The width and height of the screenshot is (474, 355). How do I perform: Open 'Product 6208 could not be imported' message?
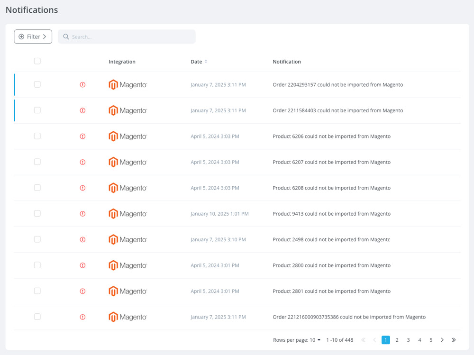pos(332,188)
